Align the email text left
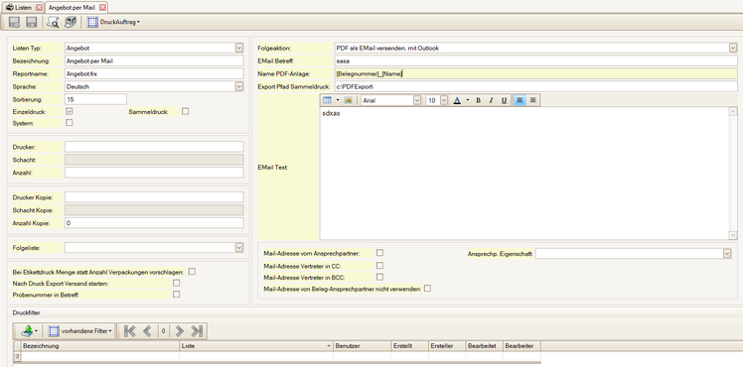743x367 pixels. coord(520,100)
